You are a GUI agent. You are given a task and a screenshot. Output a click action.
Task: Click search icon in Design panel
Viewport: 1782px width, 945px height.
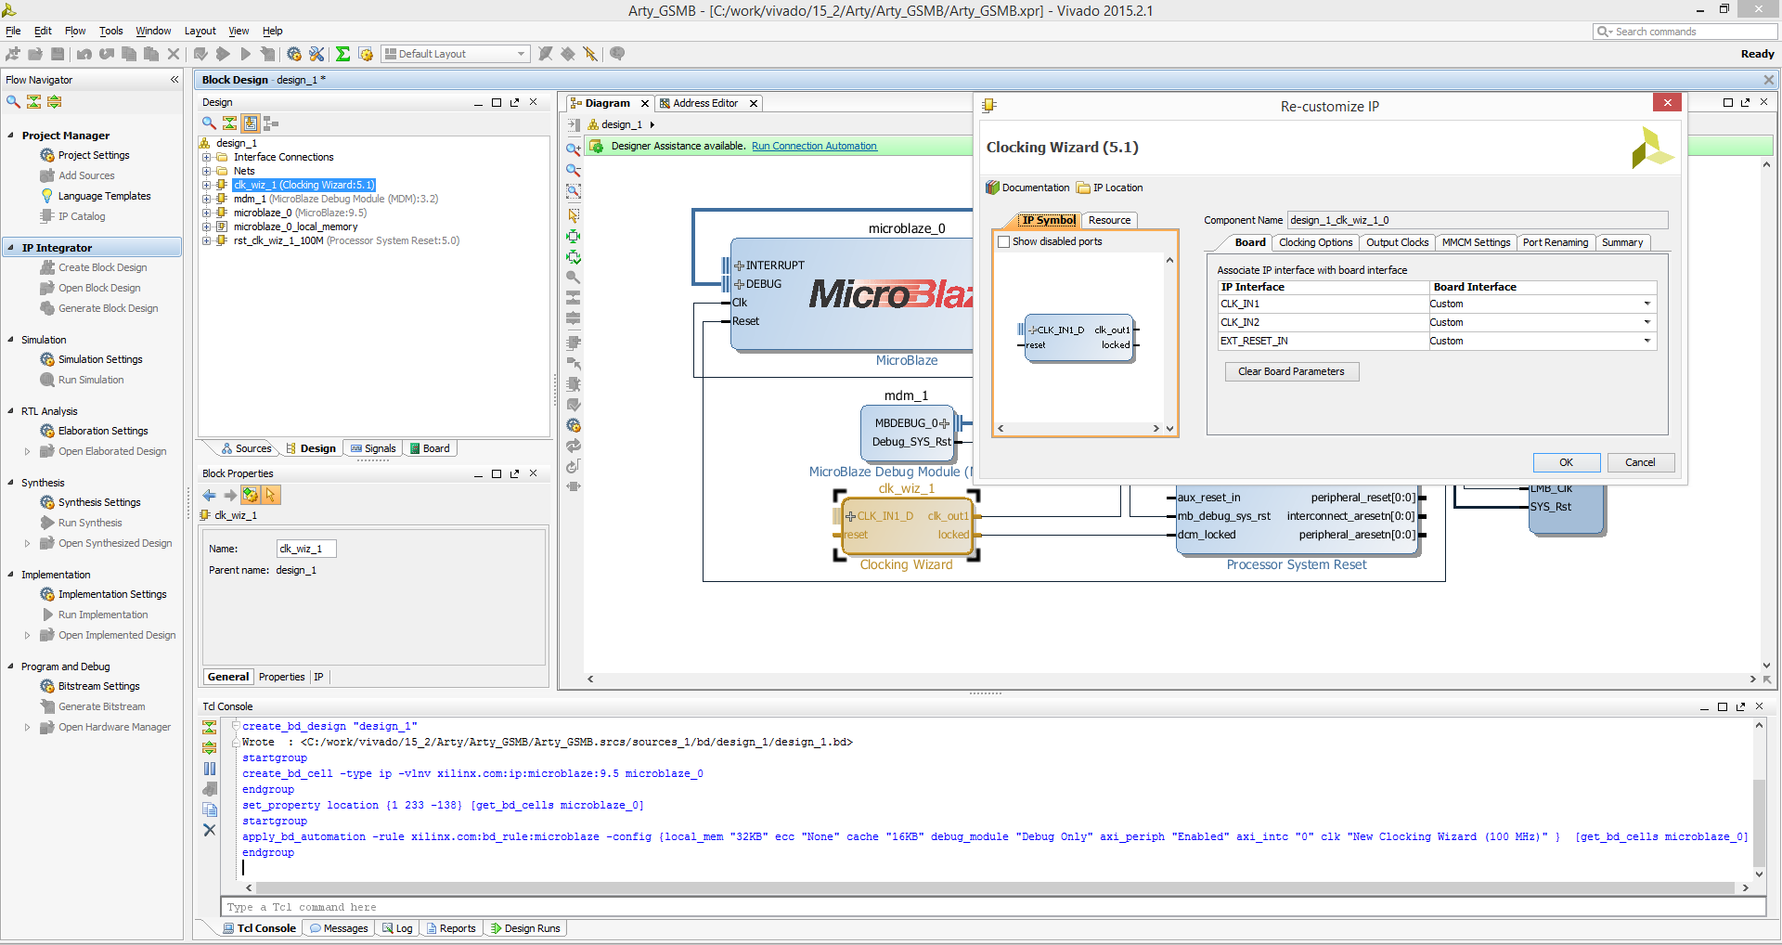click(209, 123)
